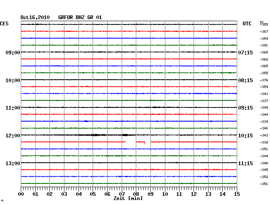The width and height of the screenshot is (270, 205).
Task: Click the '04' minute tick label
Action: pos(79,194)
